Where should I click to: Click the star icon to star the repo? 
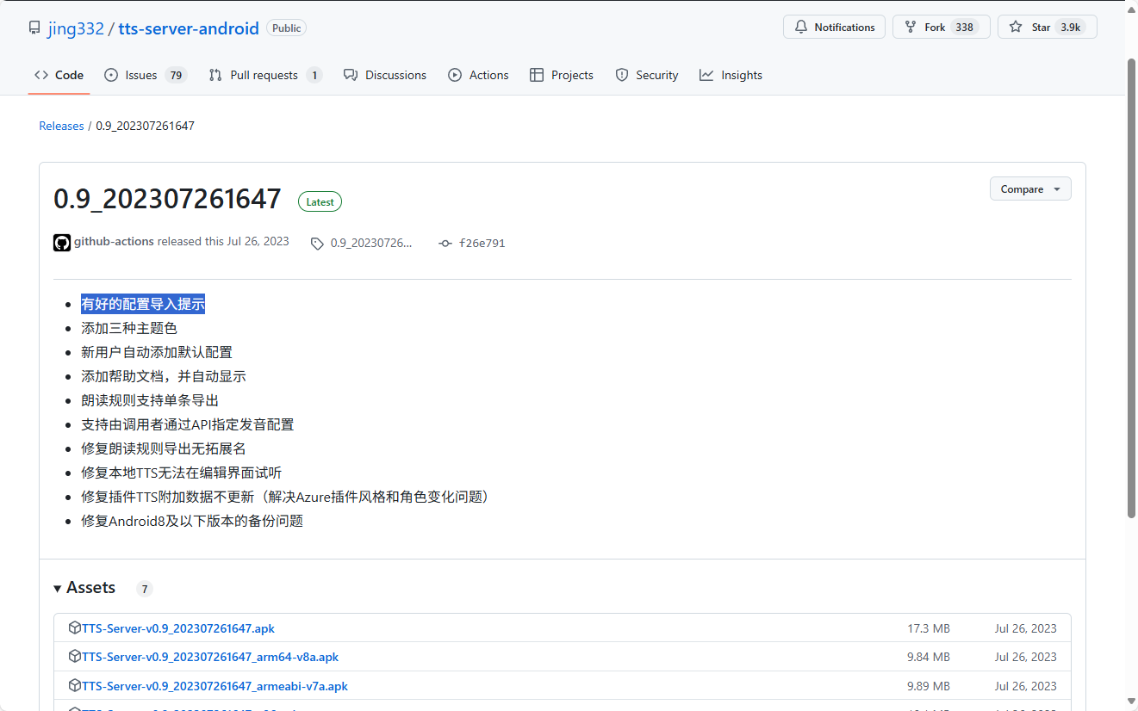[1016, 27]
